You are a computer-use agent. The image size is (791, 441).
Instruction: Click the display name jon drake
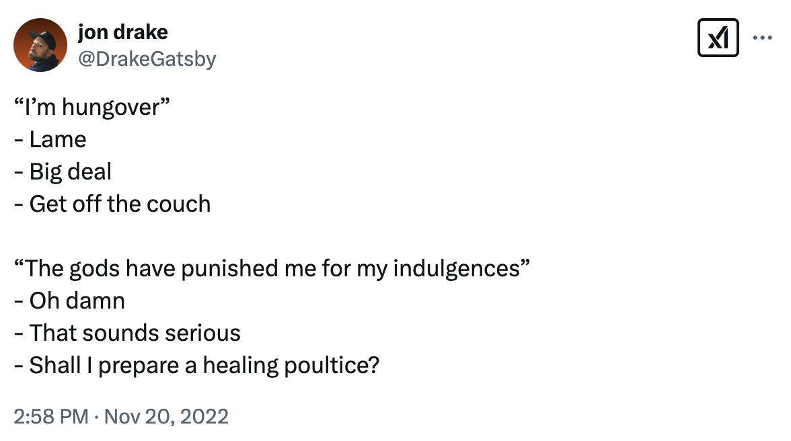click(x=122, y=32)
